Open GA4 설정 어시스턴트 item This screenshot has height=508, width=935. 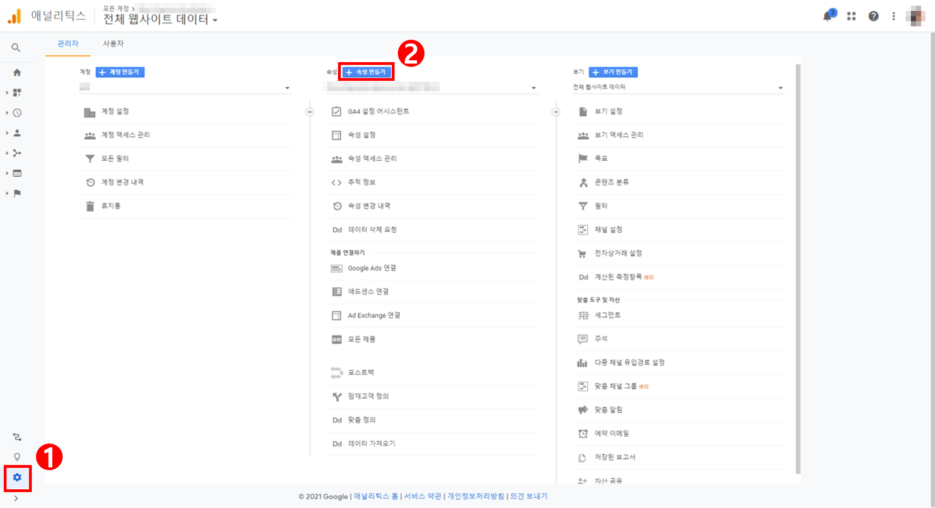pyautogui.click(x=378, y=111)
